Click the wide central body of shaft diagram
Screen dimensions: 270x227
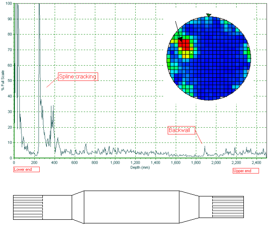coord(132,207)
